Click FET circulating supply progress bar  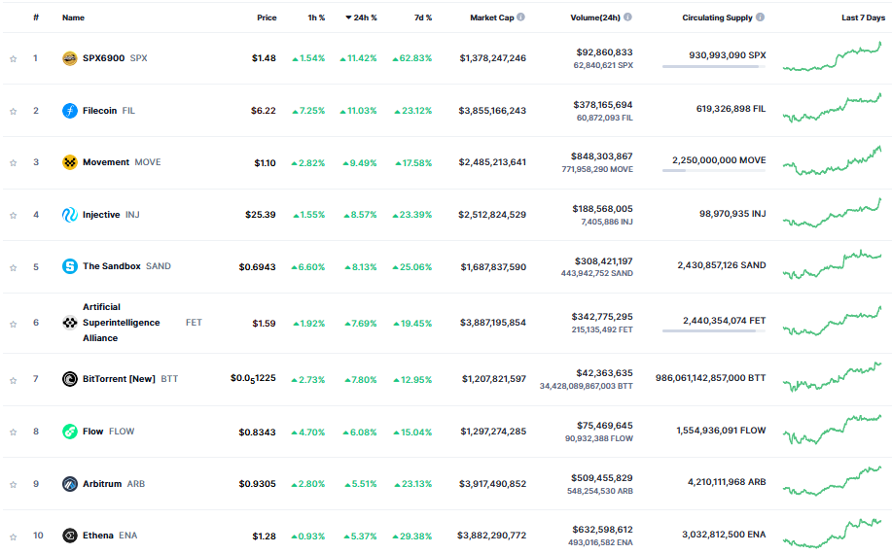(x=714, y=330)
